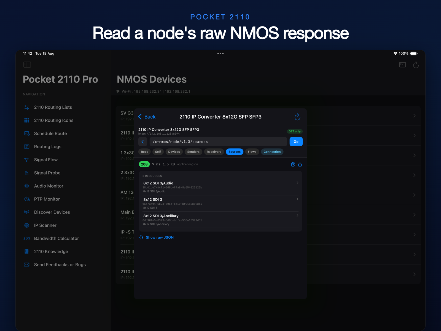Refresh the NMOS Devices list

[416, 65]
